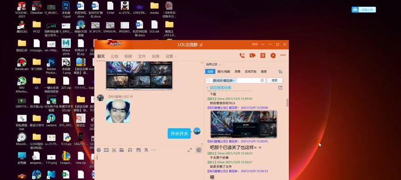Click the music headphone icon in chat toolbar
Image resolution: width=401 pixels, height=180 pixels.
130,150
